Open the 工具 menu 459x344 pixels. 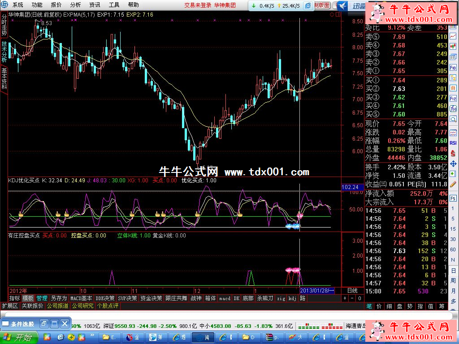[114, 5]
